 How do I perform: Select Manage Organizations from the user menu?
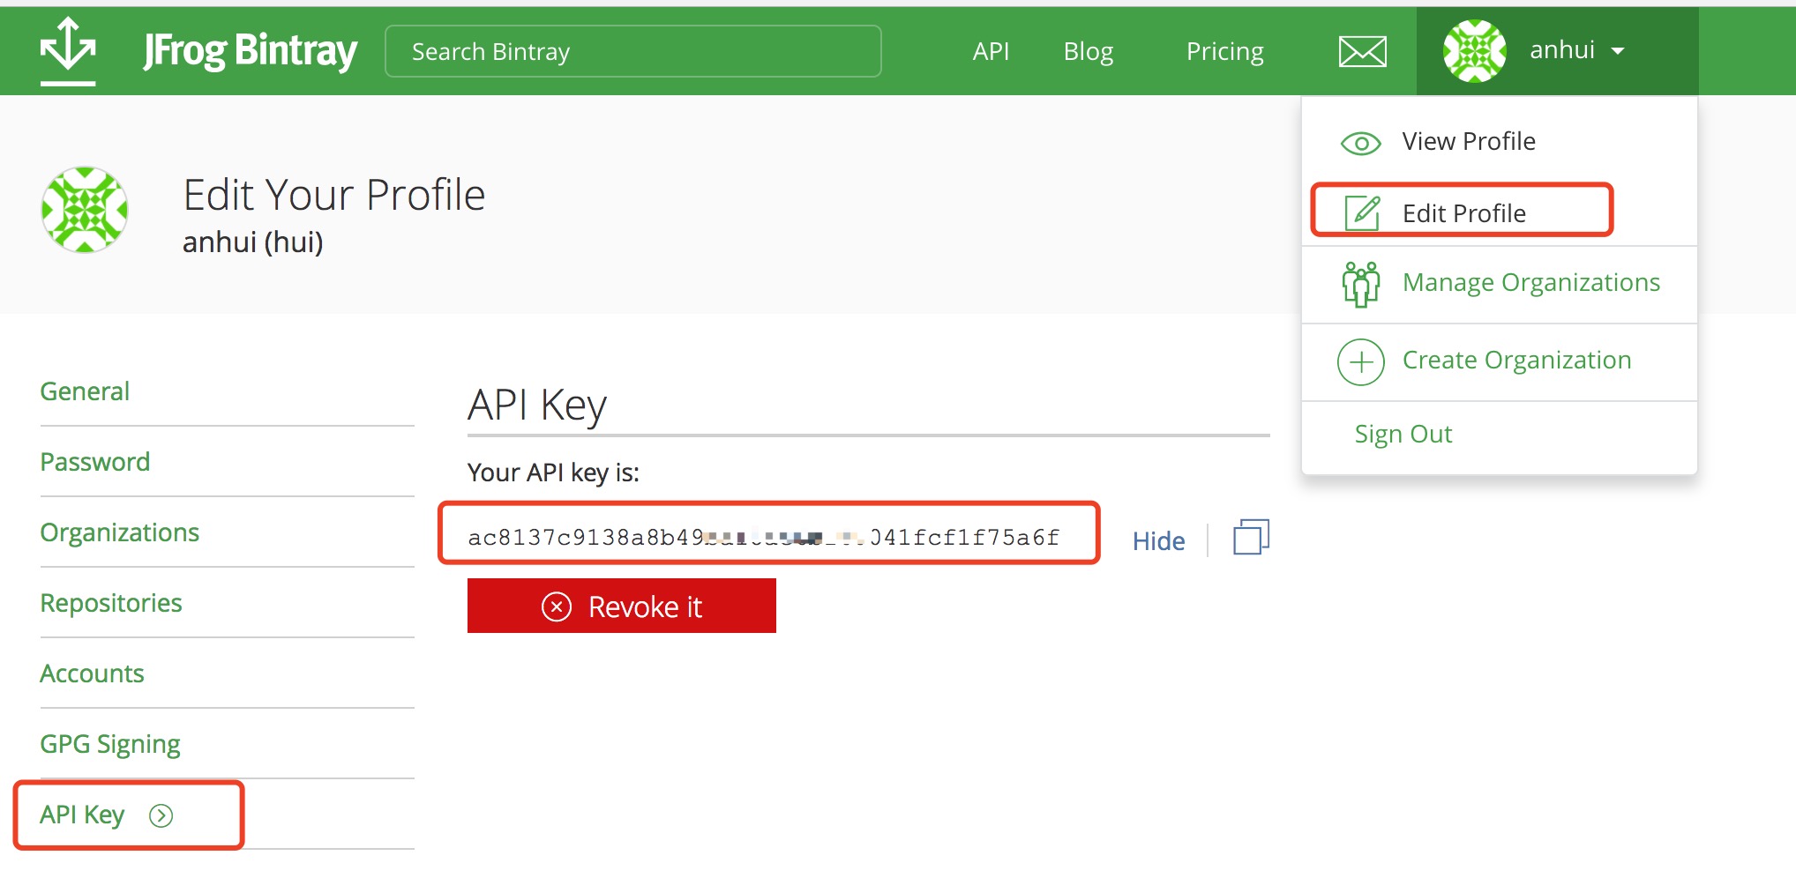point(1530,282)
